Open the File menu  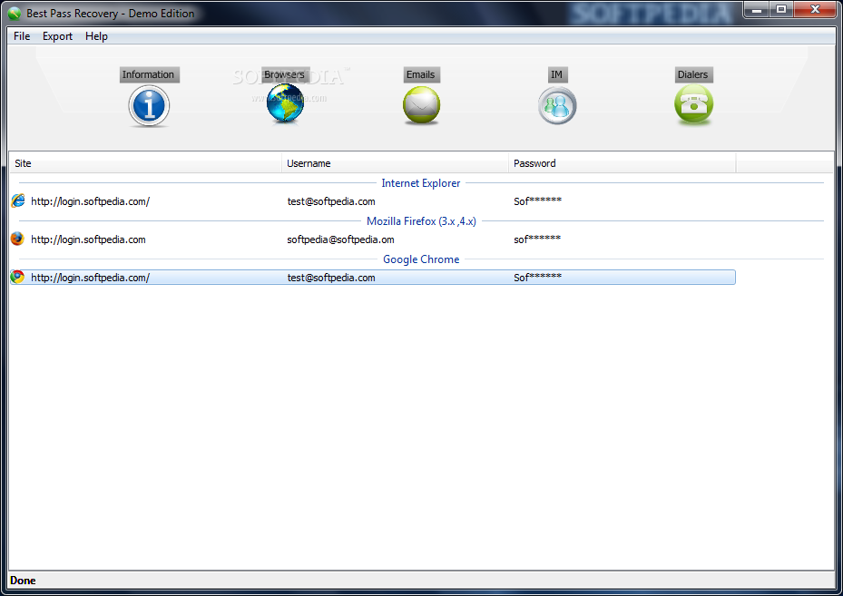[x=22, y=36]
